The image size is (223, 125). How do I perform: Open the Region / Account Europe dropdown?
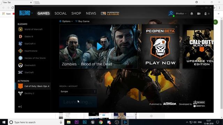pos(78,92)
